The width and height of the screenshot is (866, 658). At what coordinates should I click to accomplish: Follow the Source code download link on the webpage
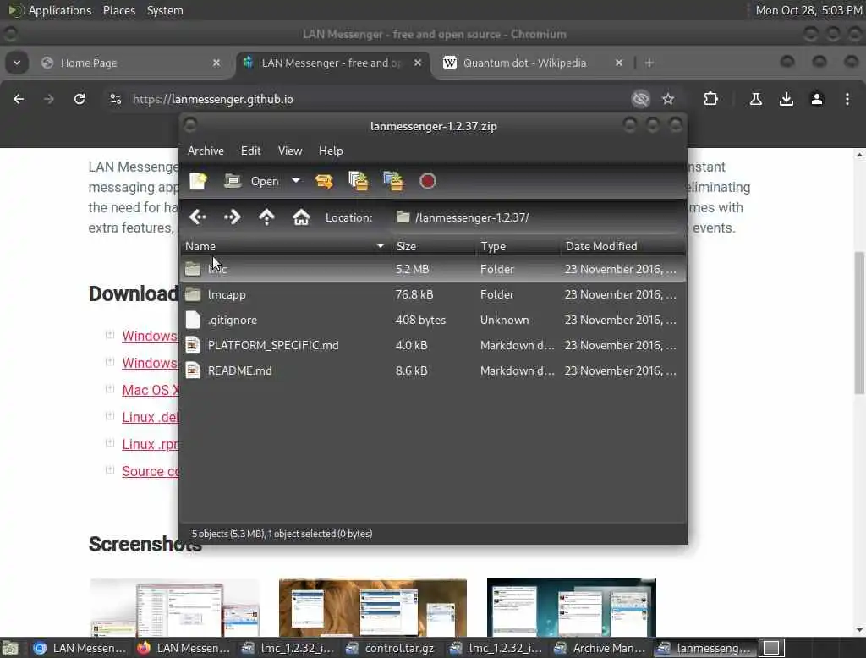tap(151, 471)
